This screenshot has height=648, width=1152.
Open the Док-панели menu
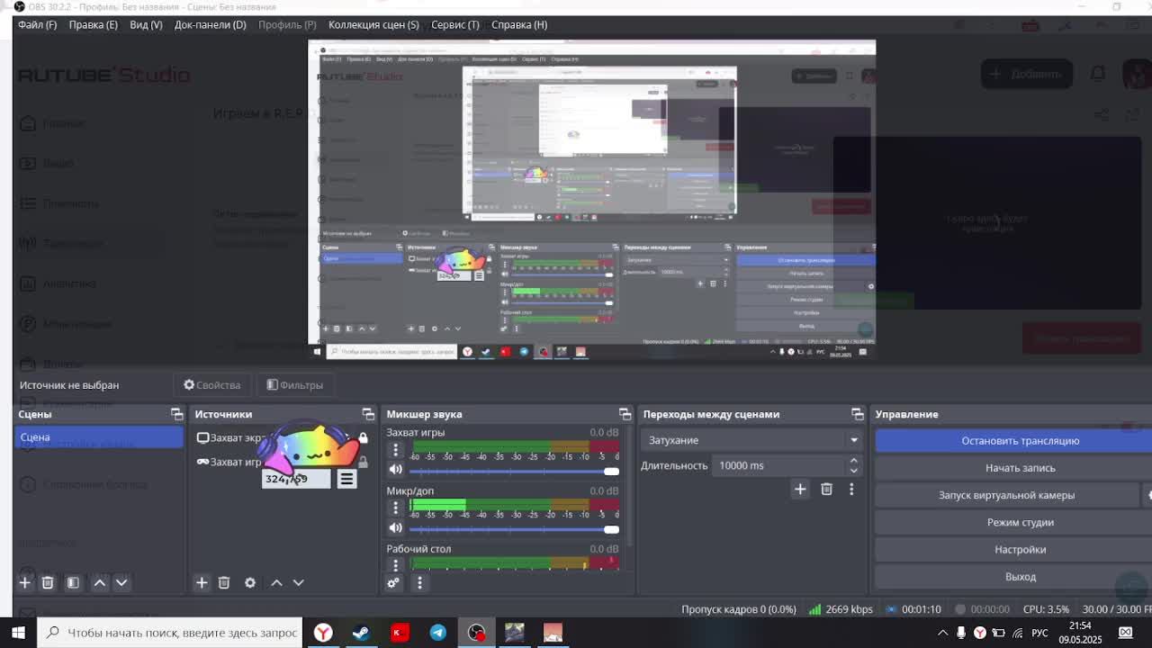(210, 24)
